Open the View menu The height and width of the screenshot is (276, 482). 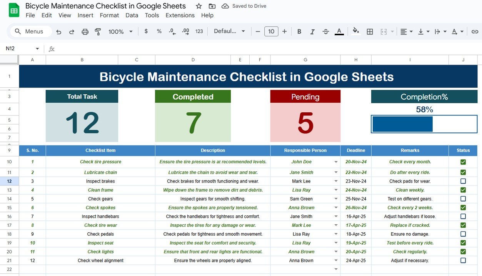click(x=65, y=15)
